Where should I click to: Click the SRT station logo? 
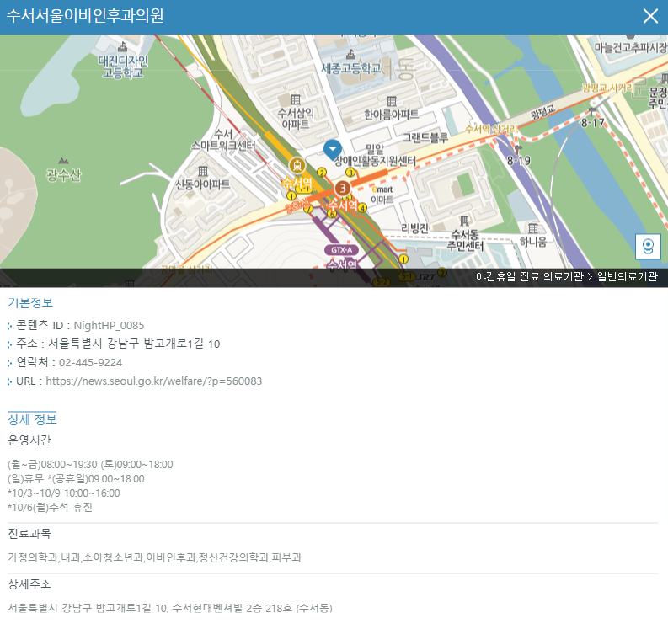point(425,277)
